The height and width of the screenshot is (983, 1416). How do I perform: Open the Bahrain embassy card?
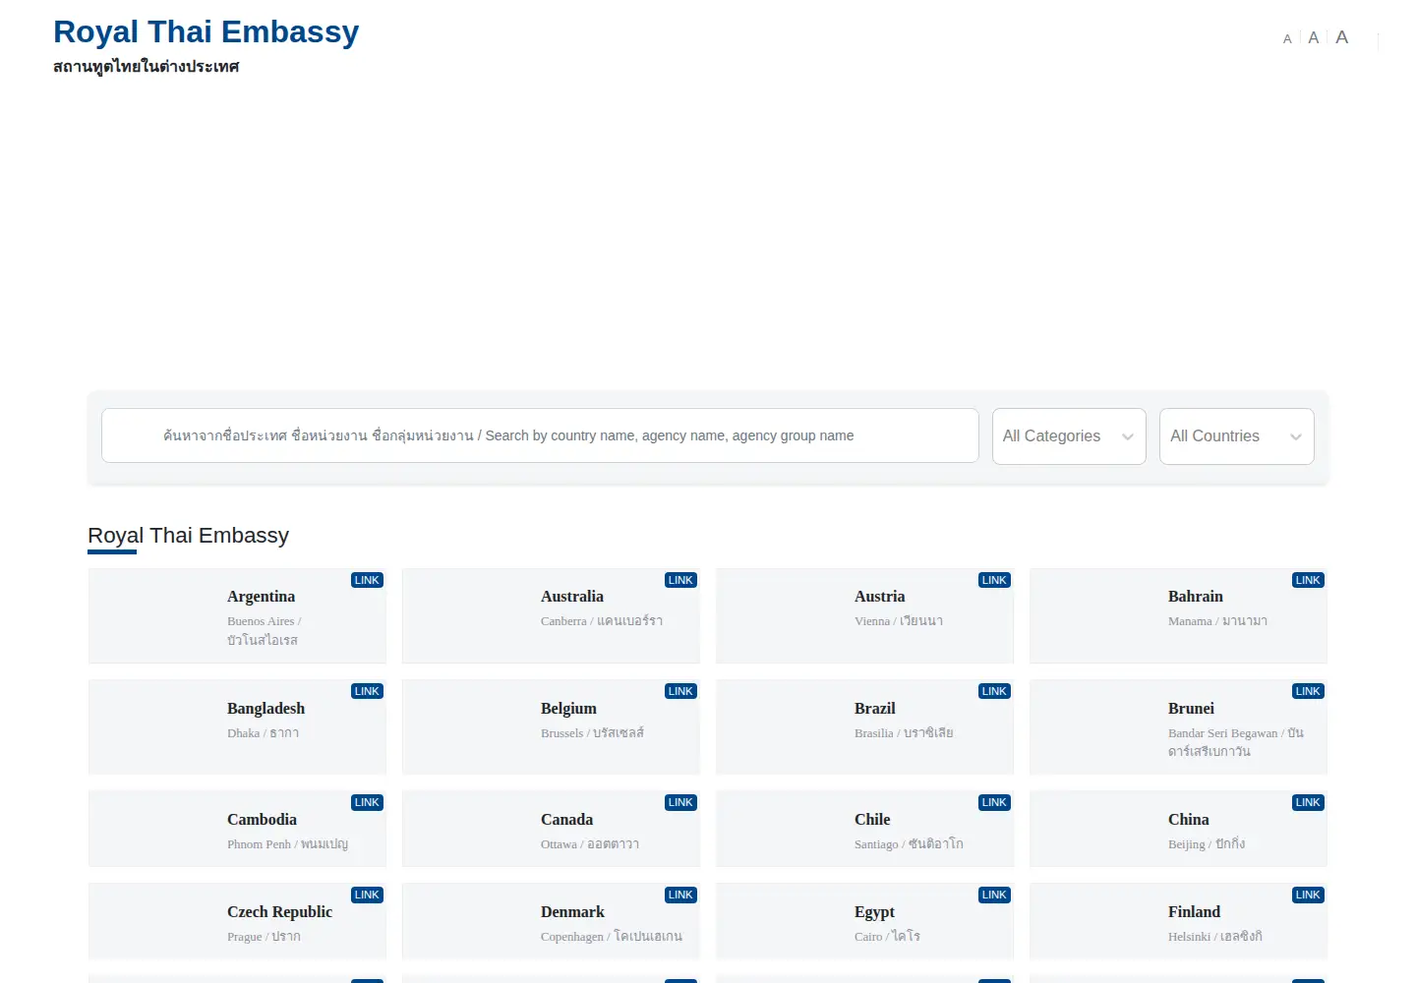click(x=1178, y=616)
